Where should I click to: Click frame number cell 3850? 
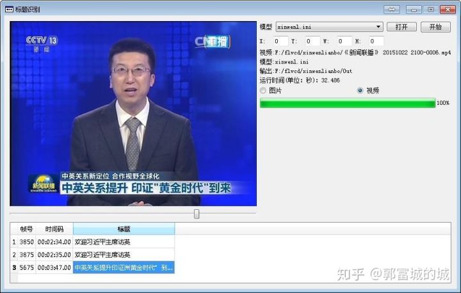point(26,242)
